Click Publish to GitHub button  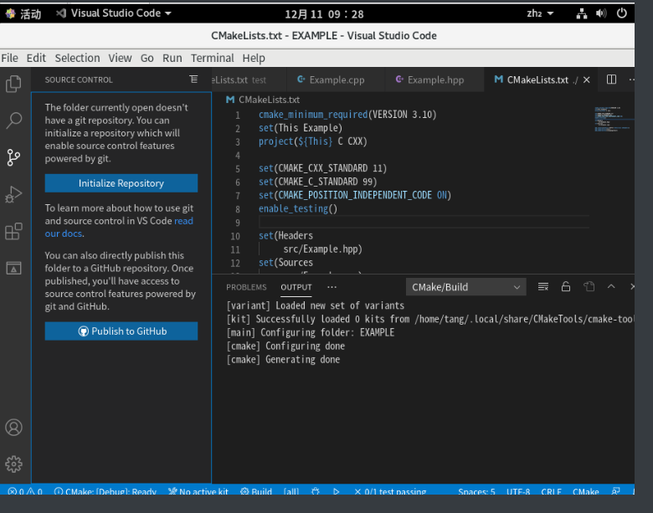pyautogui.click(x=121, y=331)
